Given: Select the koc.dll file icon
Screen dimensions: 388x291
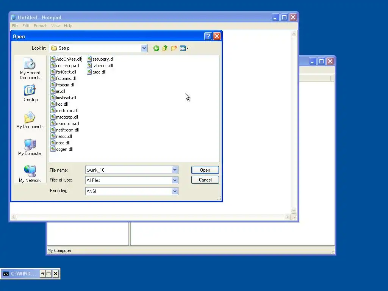Looking at the screenshot, I should pyautogui.click(x=53, y=104).
